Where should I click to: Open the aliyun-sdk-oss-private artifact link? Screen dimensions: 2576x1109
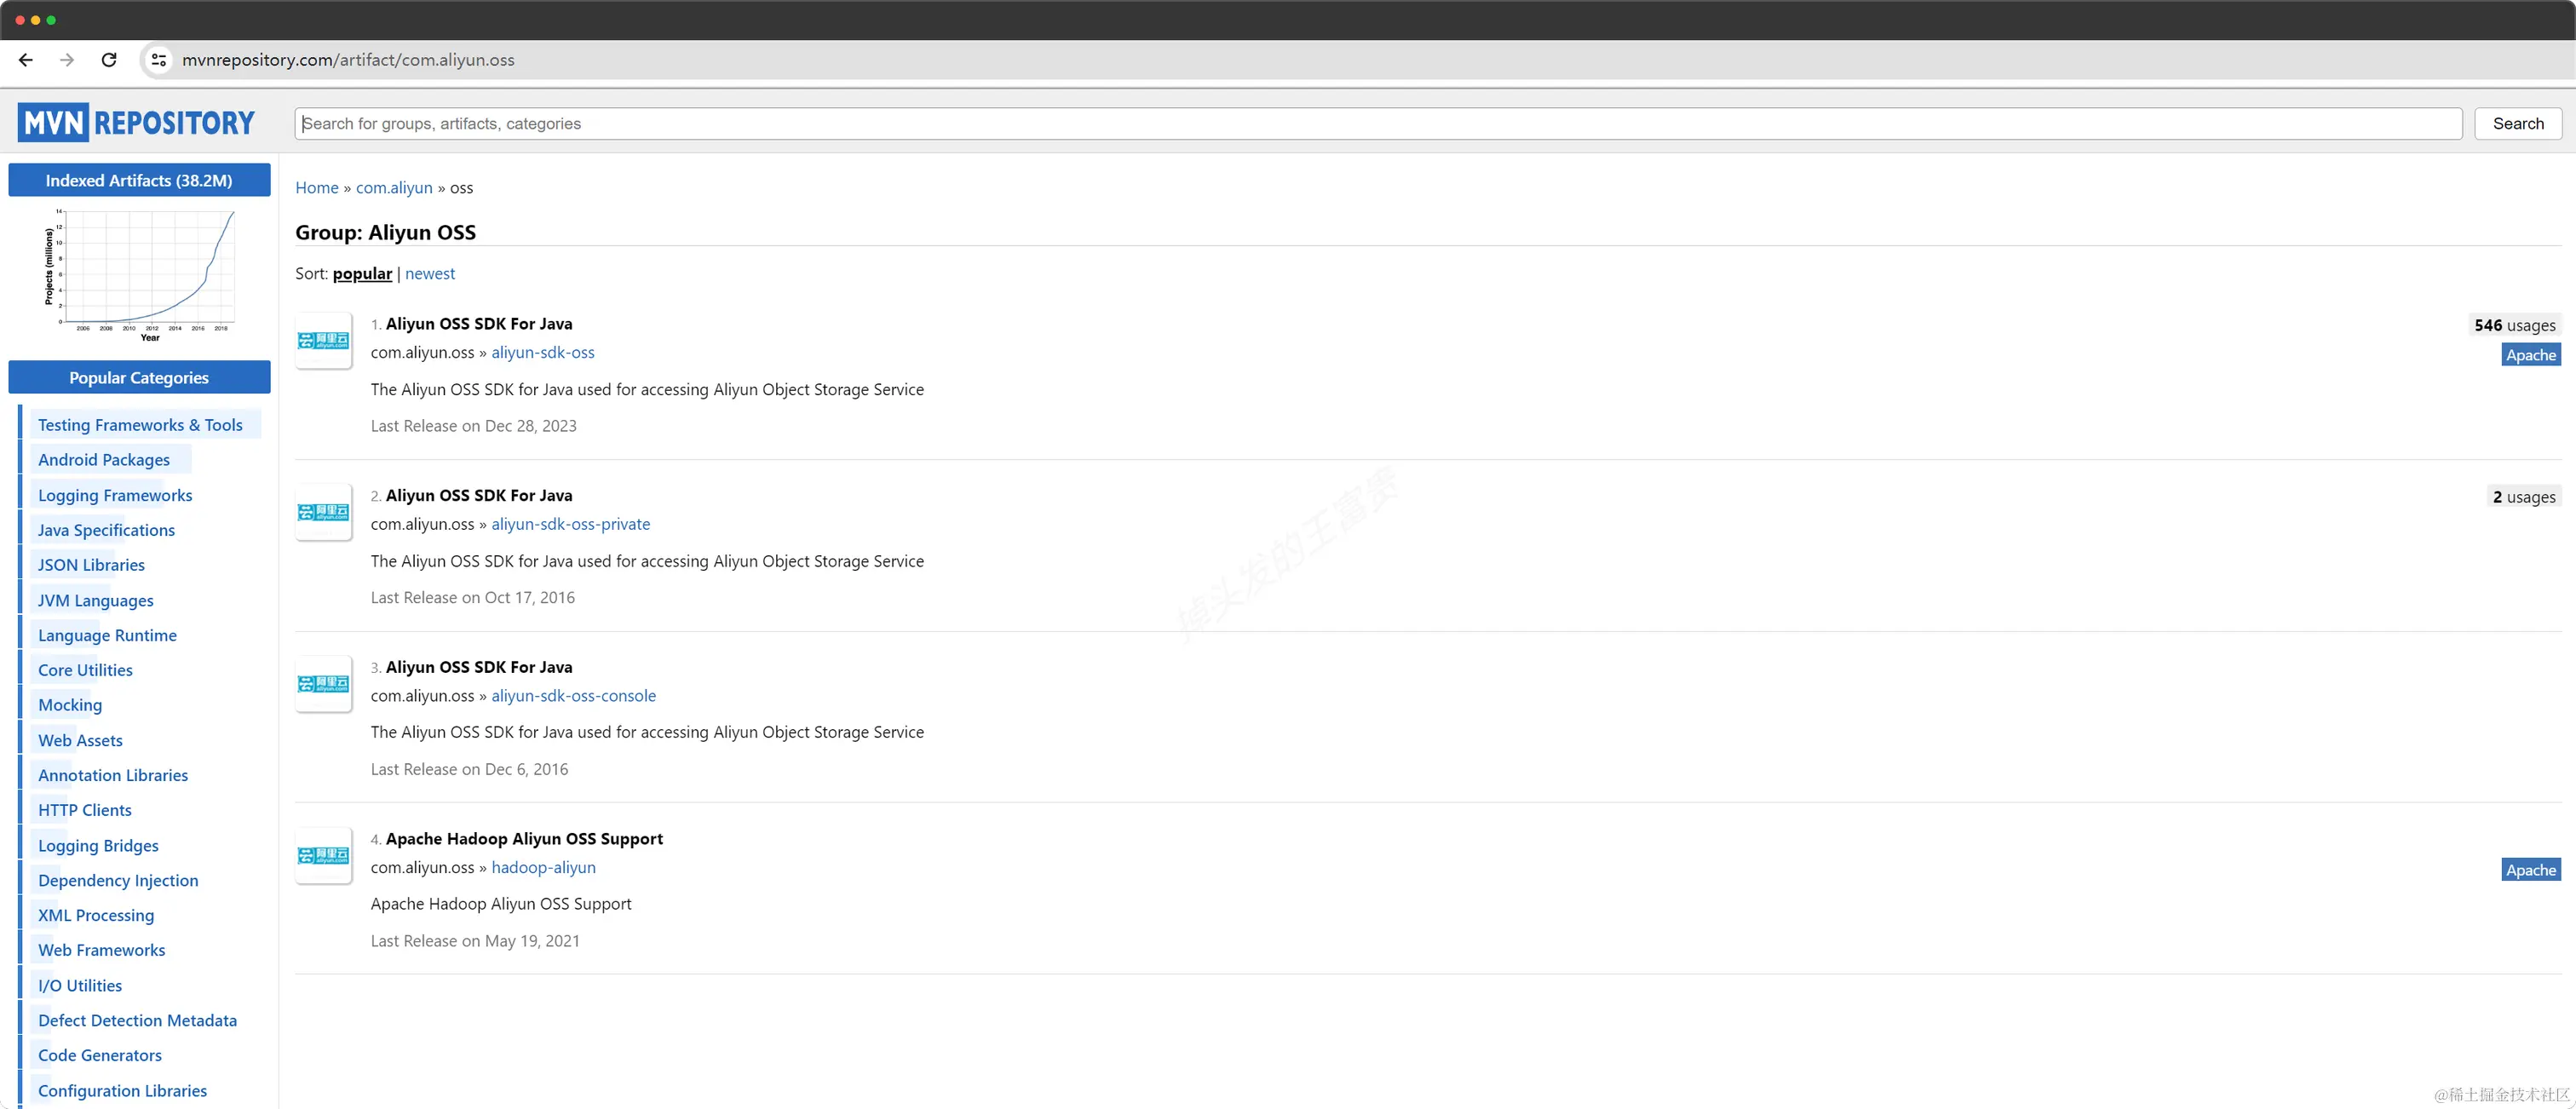(x=571, y=524)
